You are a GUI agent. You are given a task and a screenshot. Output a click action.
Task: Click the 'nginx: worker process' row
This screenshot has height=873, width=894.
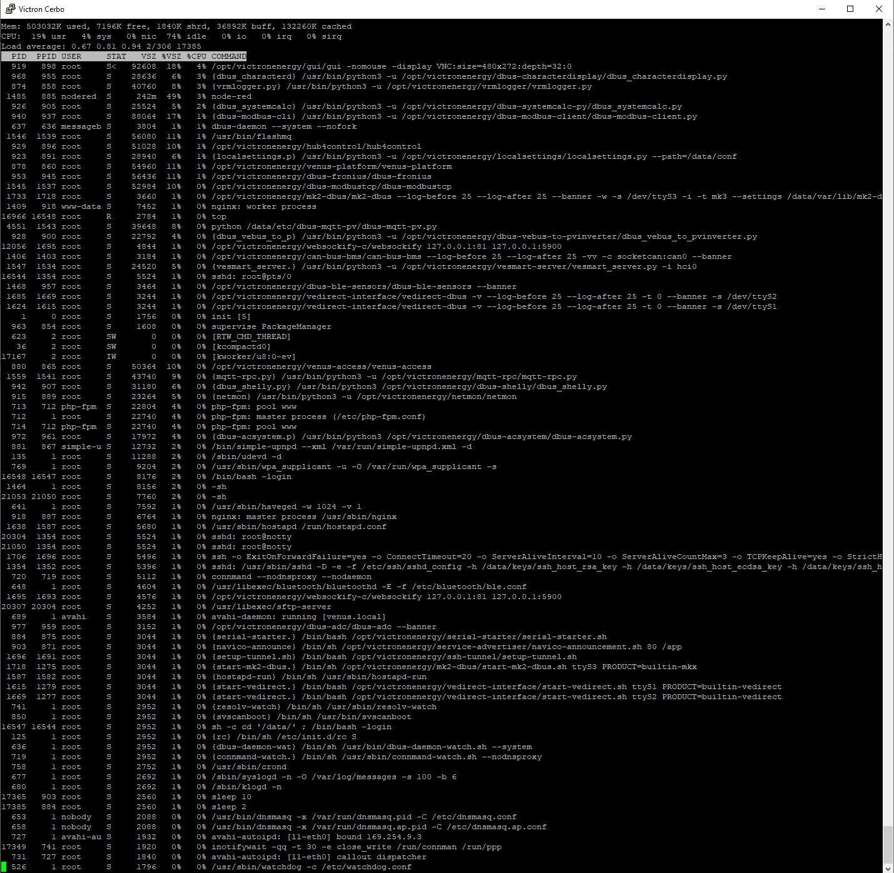point(159,206)
